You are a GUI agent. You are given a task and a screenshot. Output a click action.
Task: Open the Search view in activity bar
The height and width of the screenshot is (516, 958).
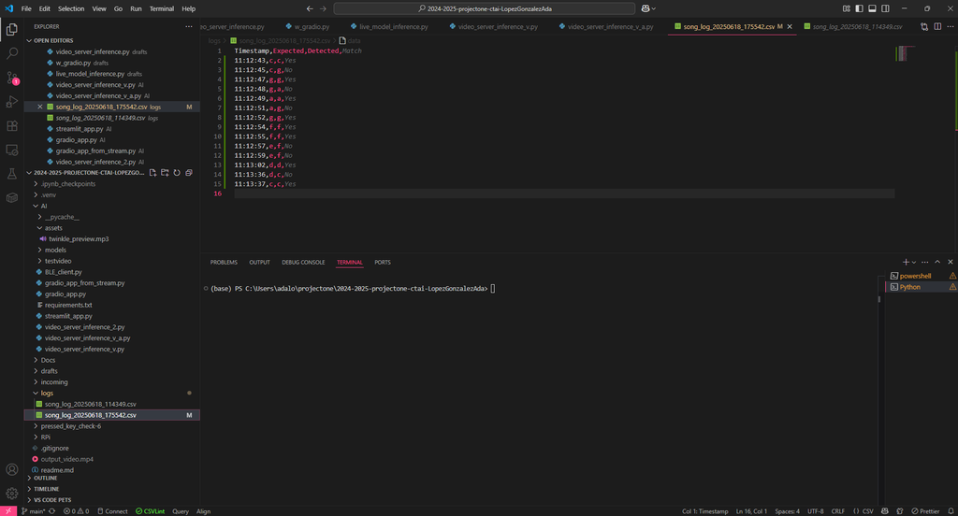(12, 53)
